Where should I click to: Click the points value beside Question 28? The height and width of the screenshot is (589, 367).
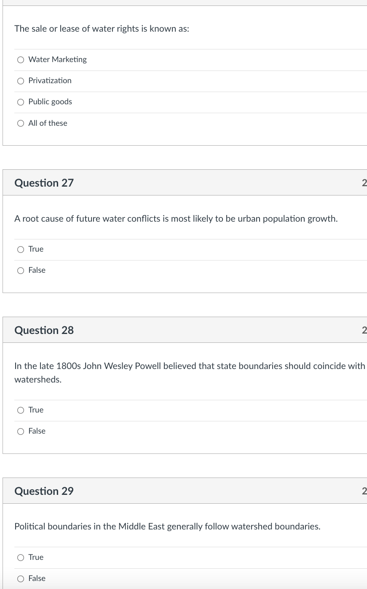[364, 330]
